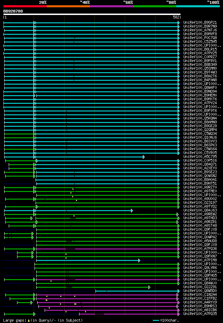Select subject label UniRef100_B8B3H9
The height and width of the screenshot is (323, 223).
tap(200, 65)
